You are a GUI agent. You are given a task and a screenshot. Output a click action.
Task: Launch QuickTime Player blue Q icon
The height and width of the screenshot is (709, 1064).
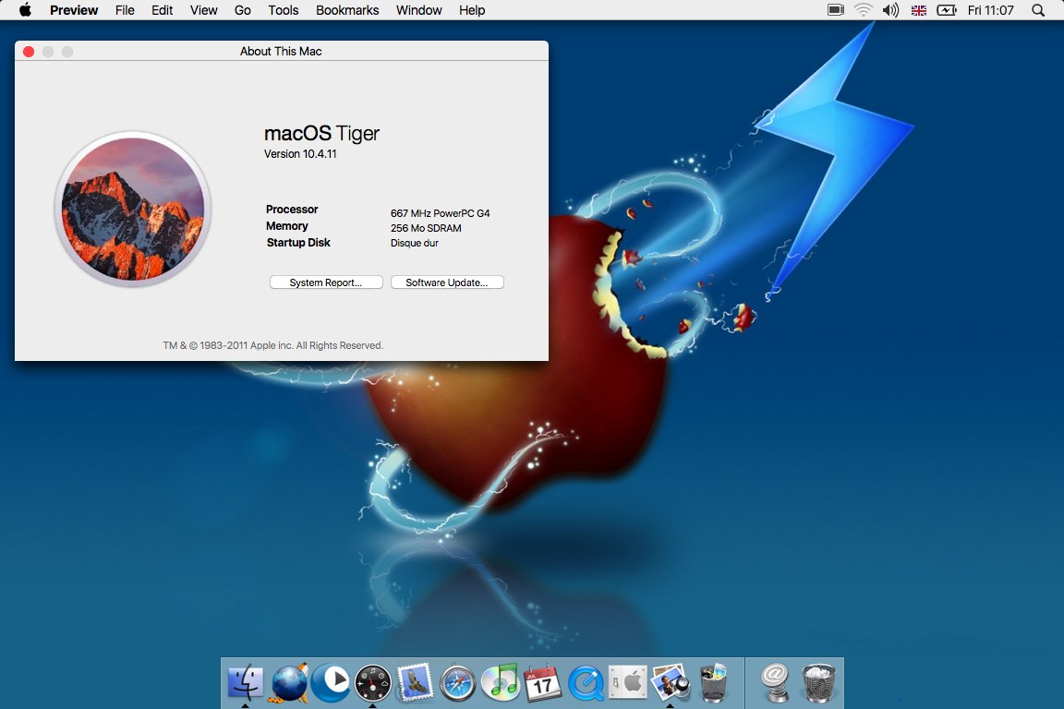[x=586, y=682]
